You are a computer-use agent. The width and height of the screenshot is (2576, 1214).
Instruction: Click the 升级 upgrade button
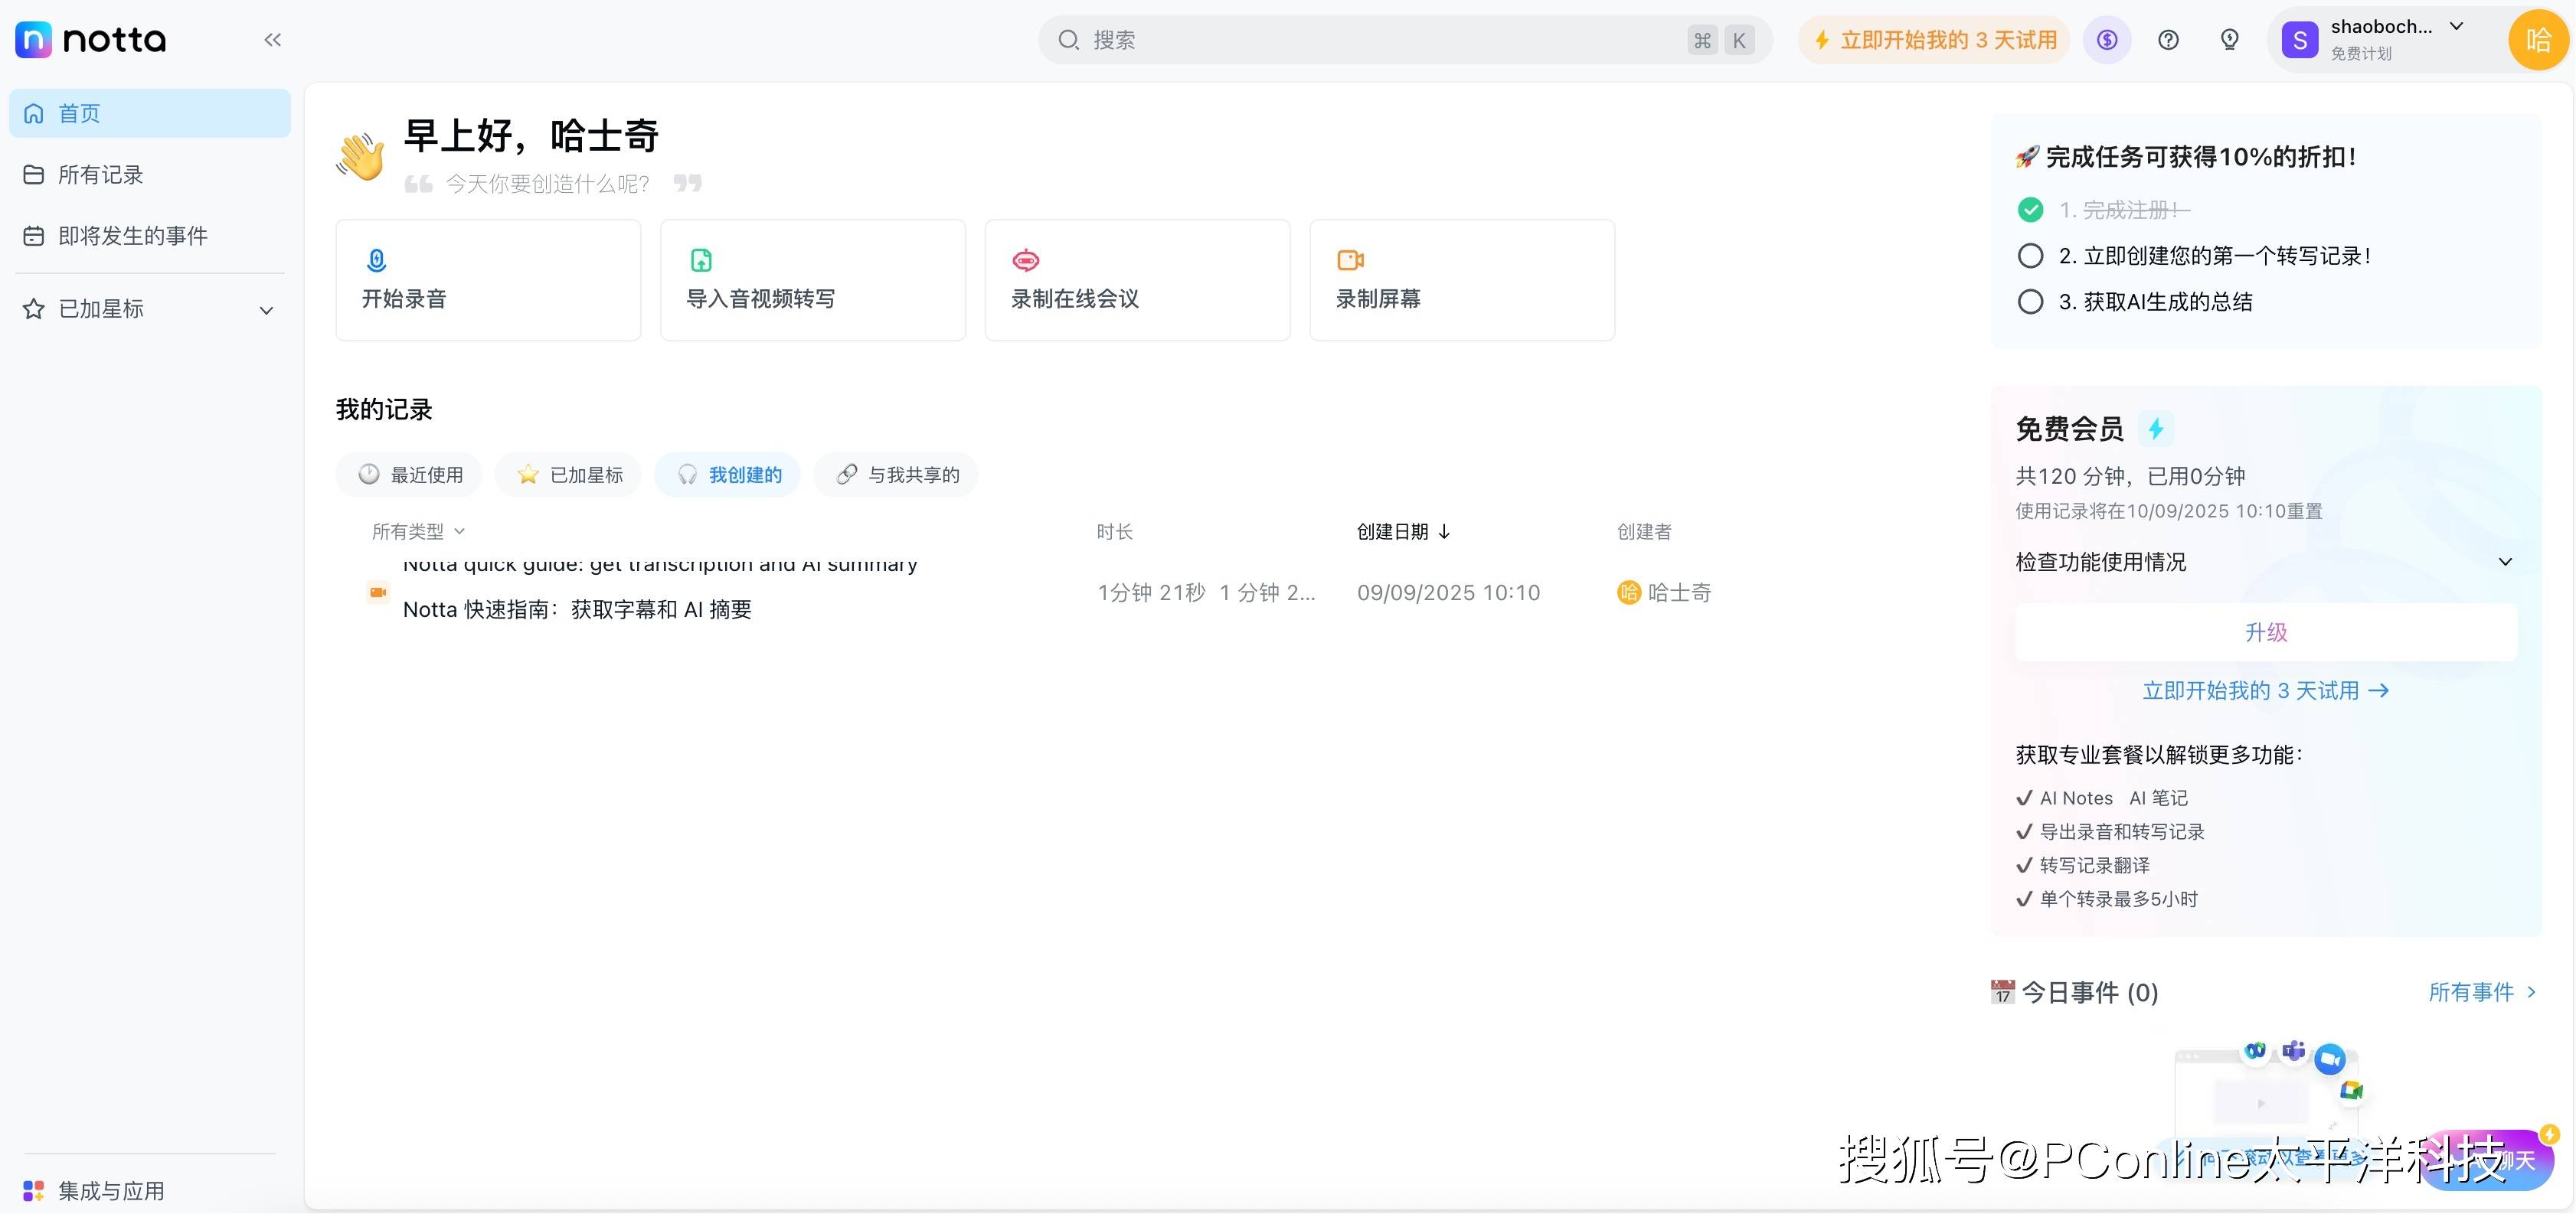[x=2265, y=632]
